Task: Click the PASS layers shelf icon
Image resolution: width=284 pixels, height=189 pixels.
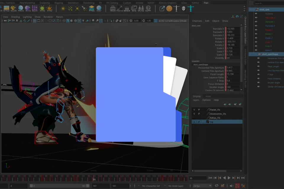Action: click(91, 9)
